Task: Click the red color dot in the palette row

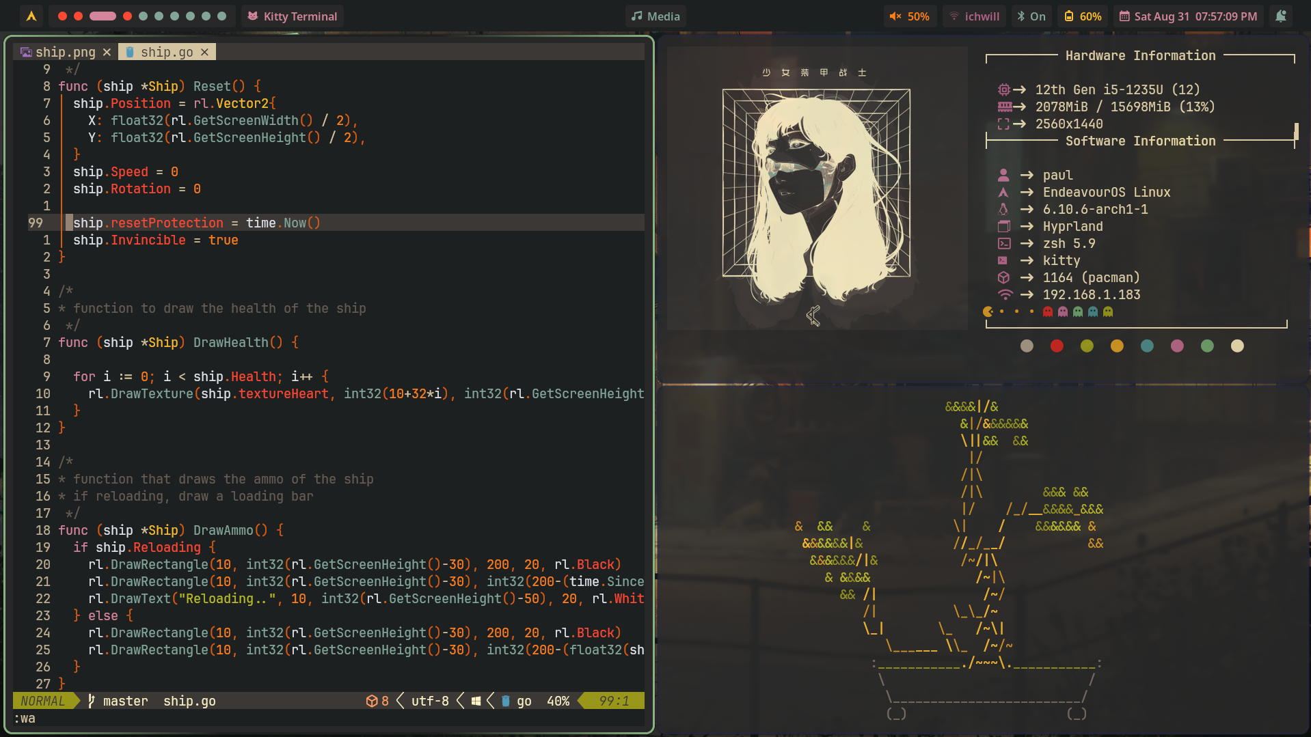Action: pos(1057,346)
